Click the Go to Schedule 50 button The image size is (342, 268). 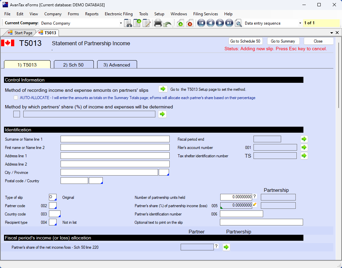[x=246, y=41]
